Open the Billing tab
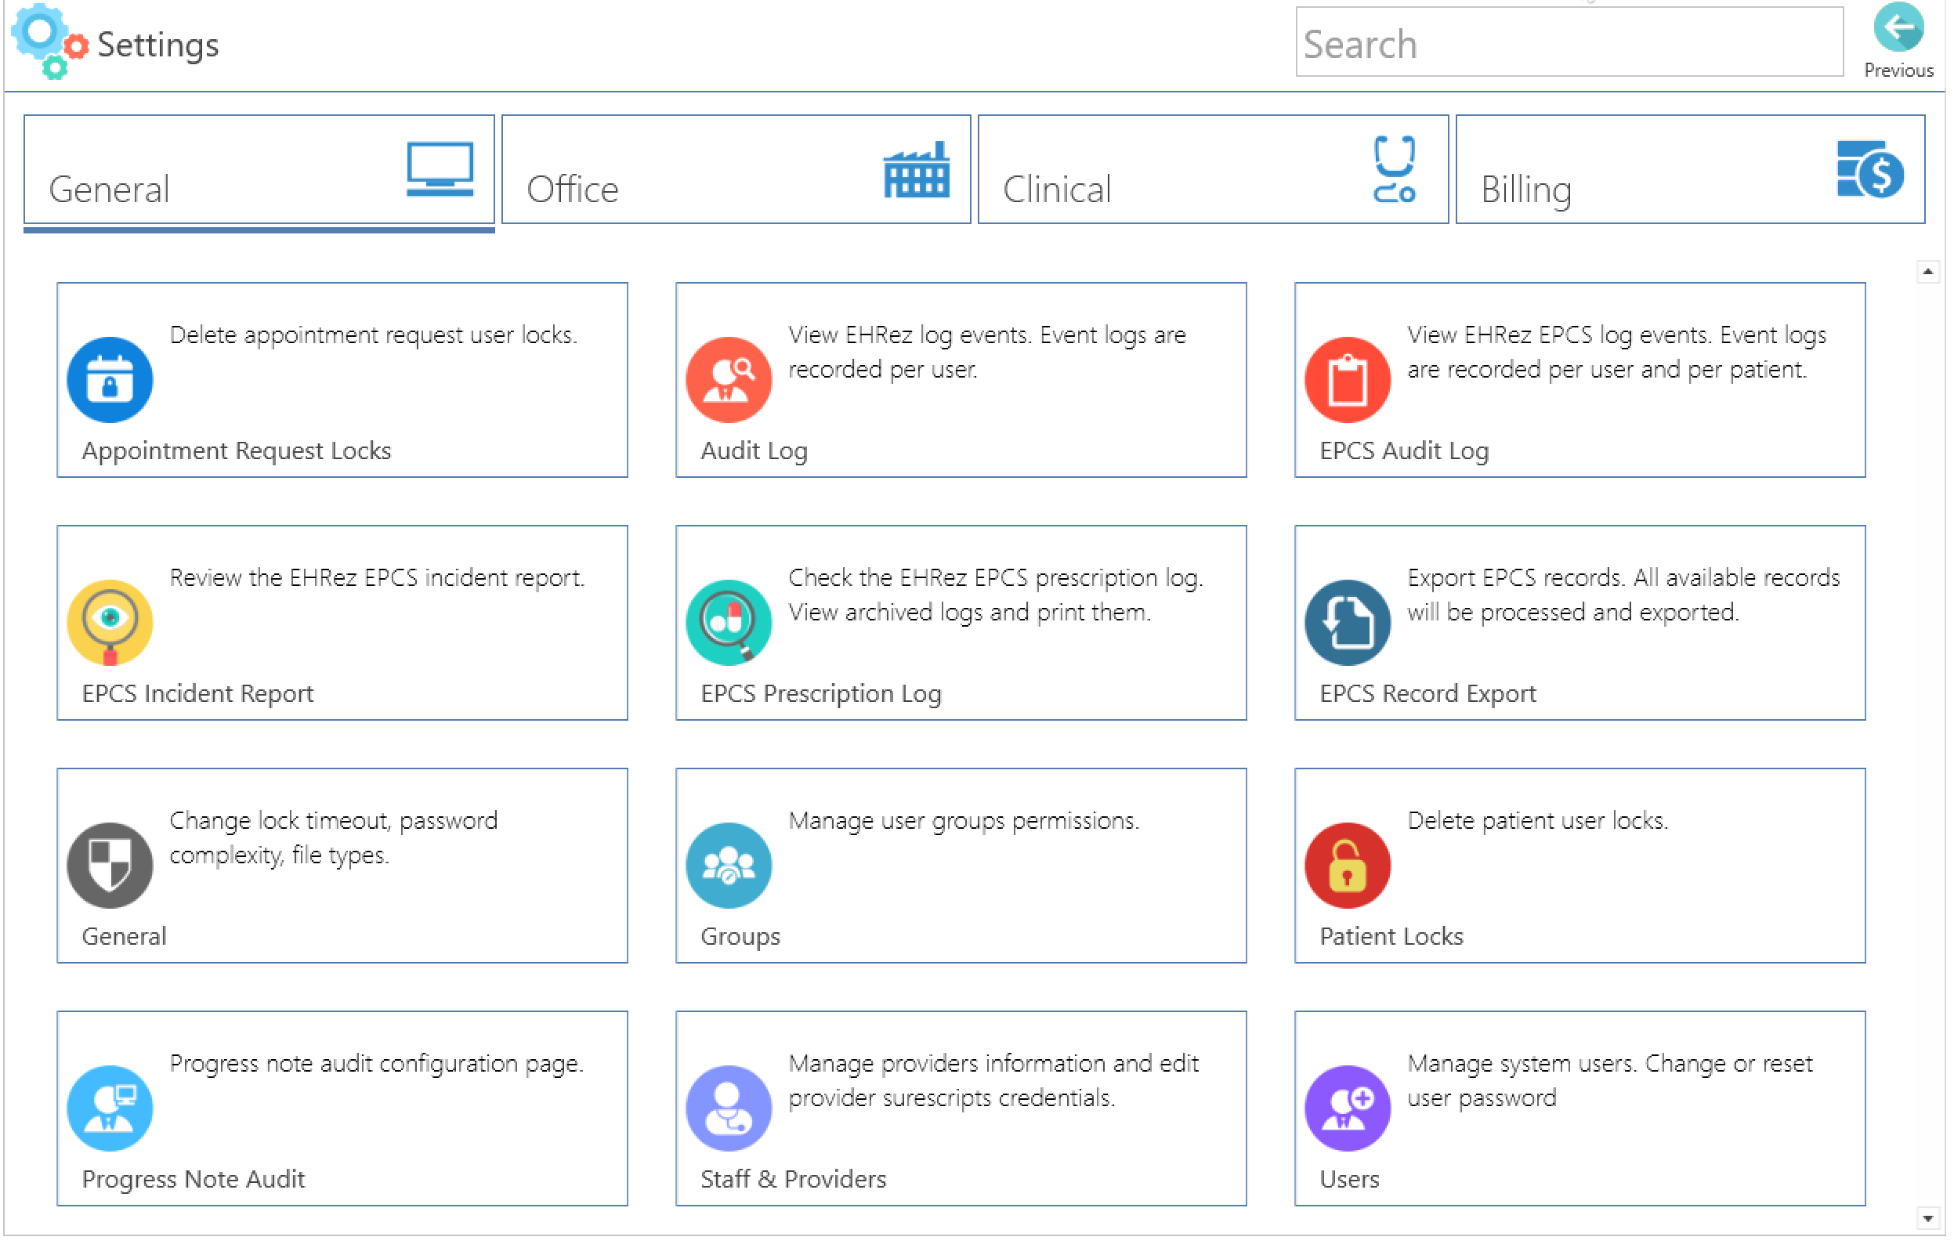Viewport: 1954px width, 1244px height. (x=1690, y=169)
